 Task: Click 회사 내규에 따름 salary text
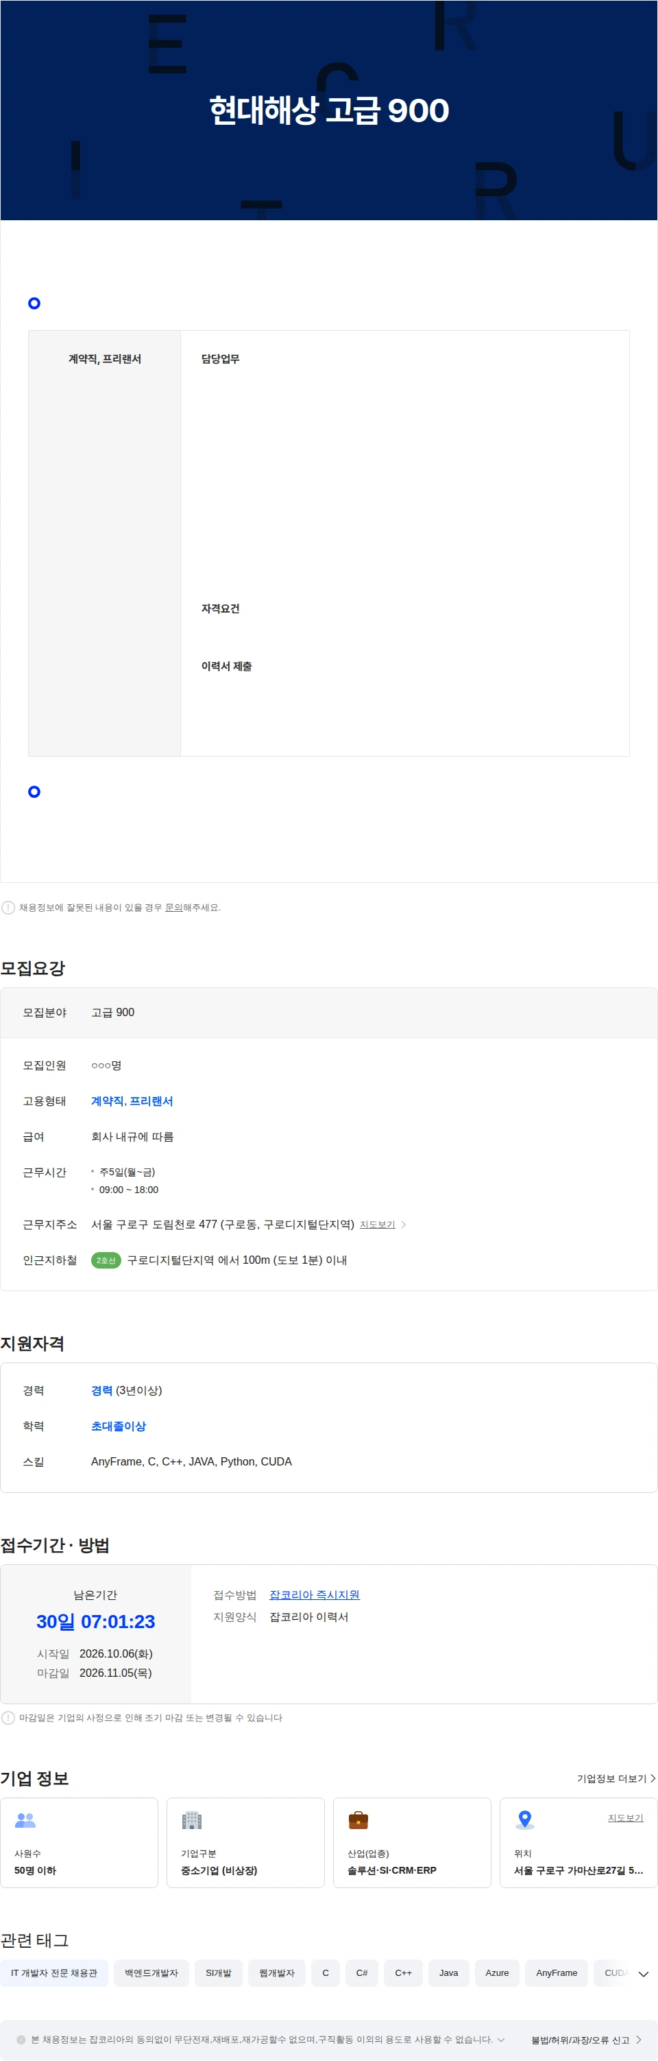(x=132, y=1137)
